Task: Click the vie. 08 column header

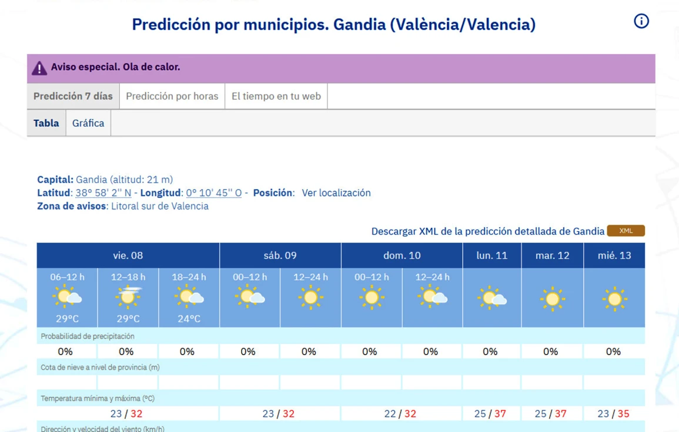Action: (x=128, y=255)
